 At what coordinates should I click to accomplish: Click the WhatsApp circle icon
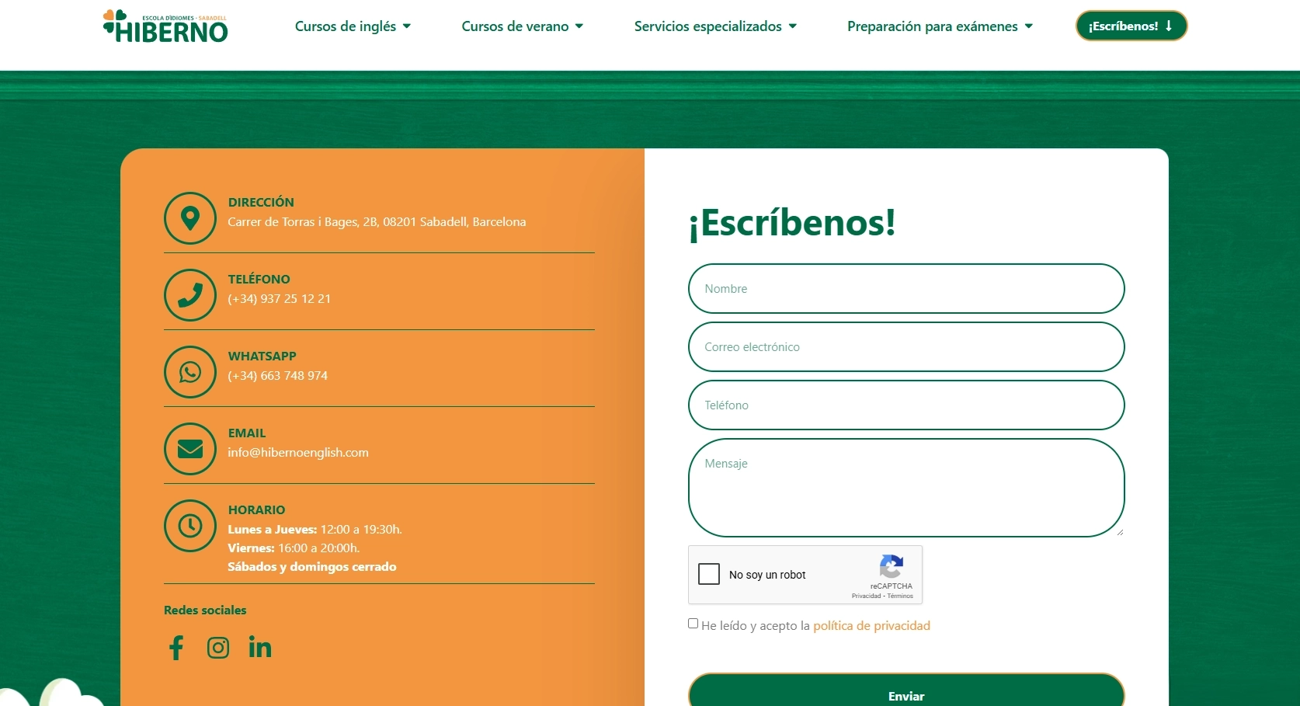pos(190,372)
